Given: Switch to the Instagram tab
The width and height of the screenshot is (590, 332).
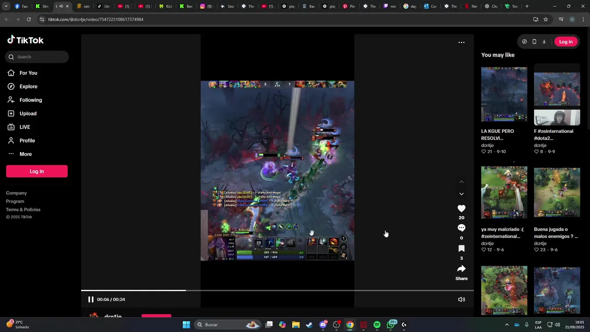Looking at the screenshot, I should pos(206,6).
